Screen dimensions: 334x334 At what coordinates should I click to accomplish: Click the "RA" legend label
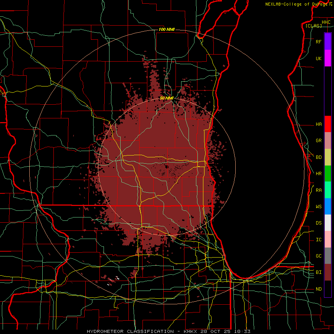[319, 190]
